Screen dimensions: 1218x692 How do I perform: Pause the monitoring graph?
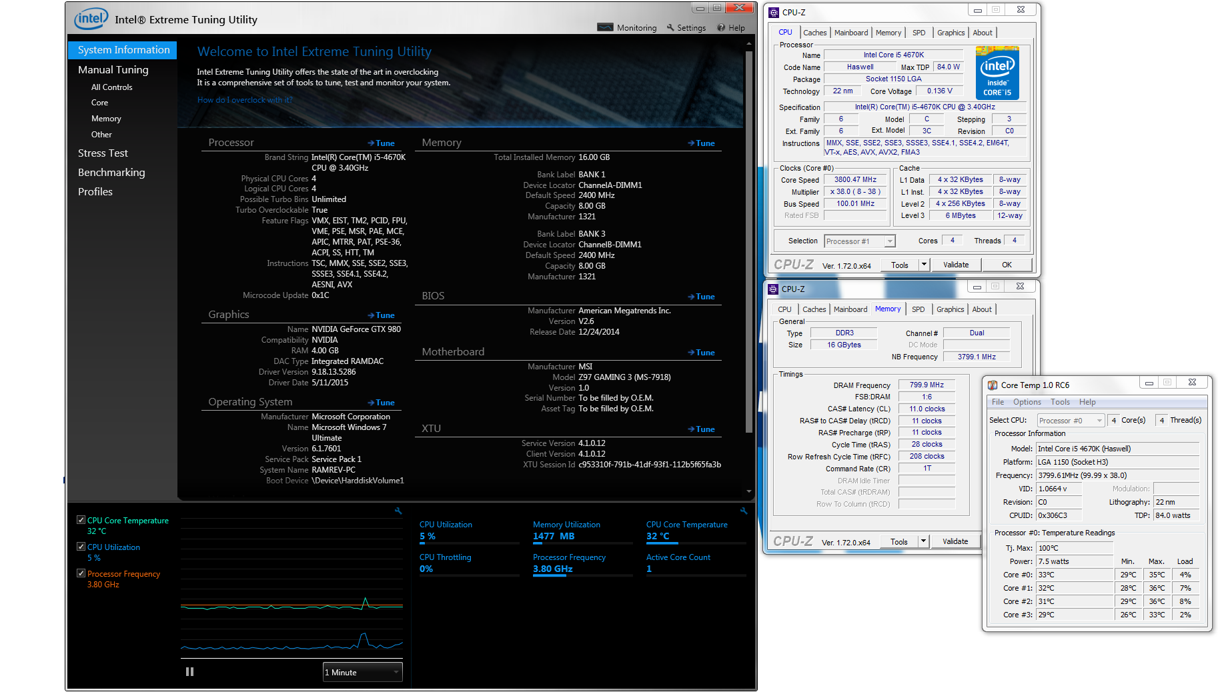click(189, 672)
